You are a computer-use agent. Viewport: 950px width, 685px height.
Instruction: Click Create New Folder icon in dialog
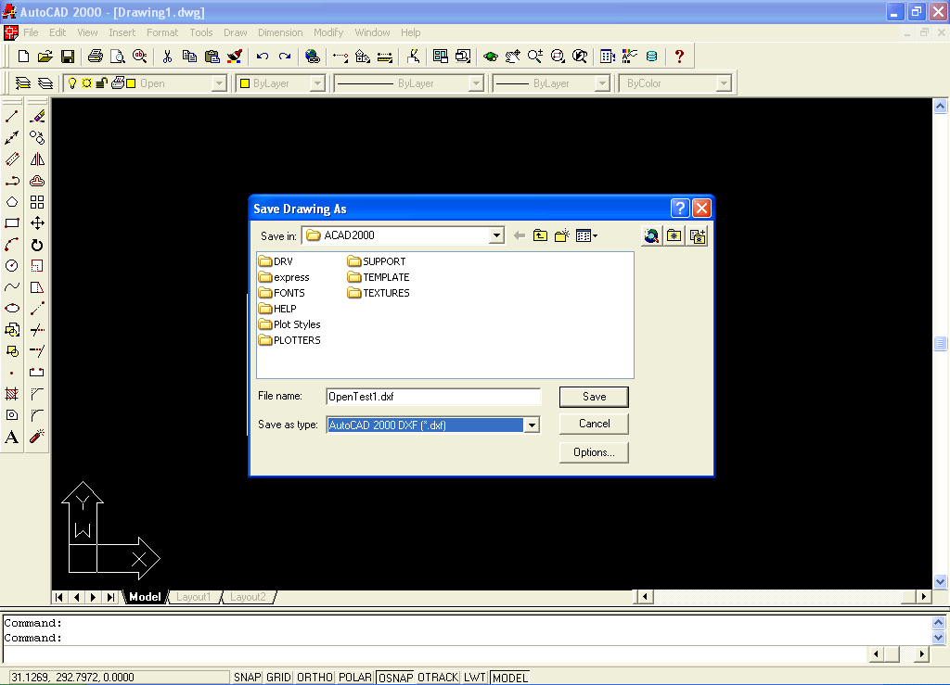[562, 235]
